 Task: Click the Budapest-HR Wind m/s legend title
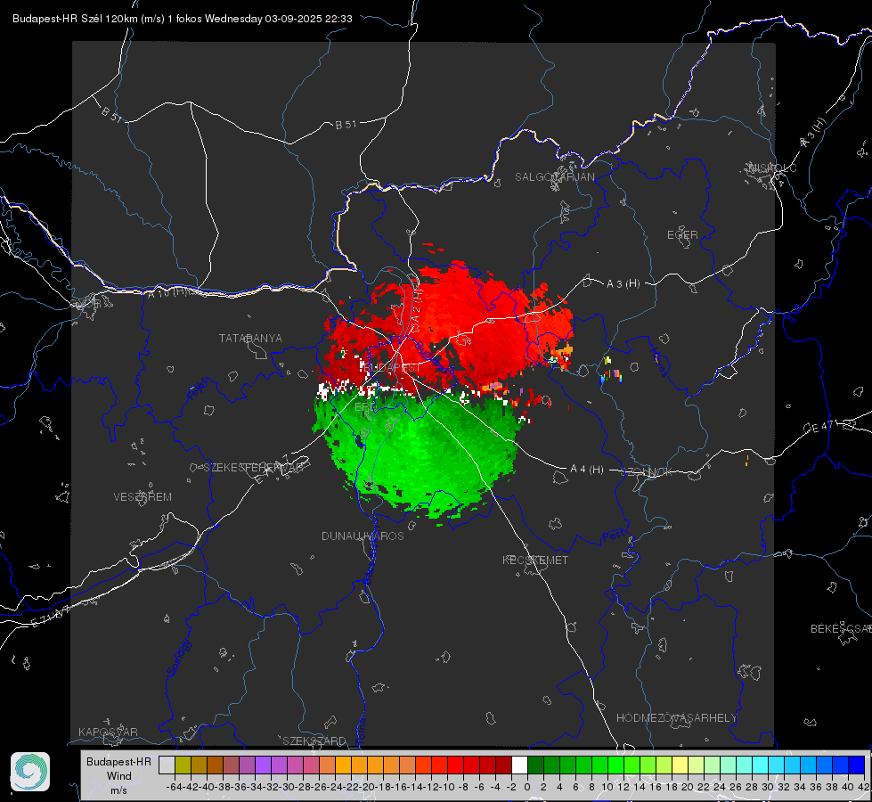click(119, 776)
